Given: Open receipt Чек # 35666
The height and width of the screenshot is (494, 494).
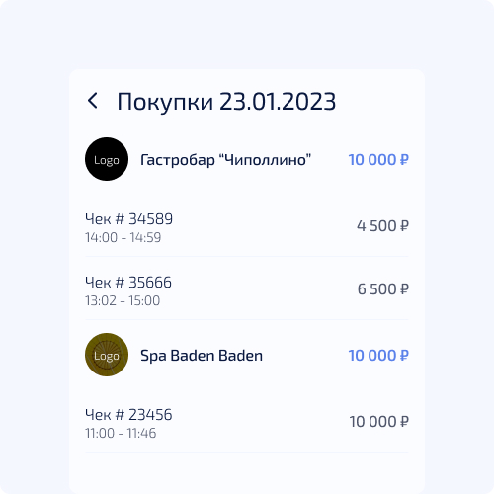Looking at the screenshot, I should point(247,290).
